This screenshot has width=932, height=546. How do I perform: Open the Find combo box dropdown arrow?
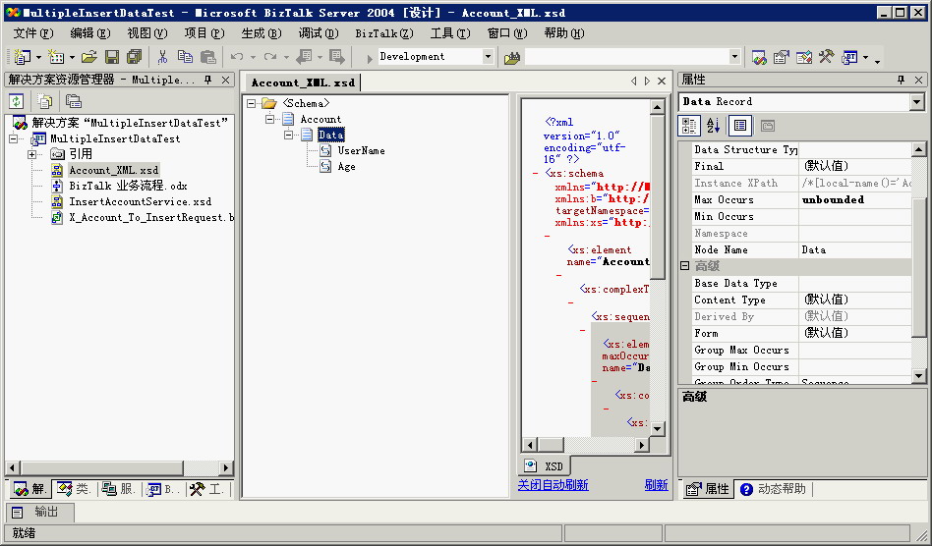(734, 57)
